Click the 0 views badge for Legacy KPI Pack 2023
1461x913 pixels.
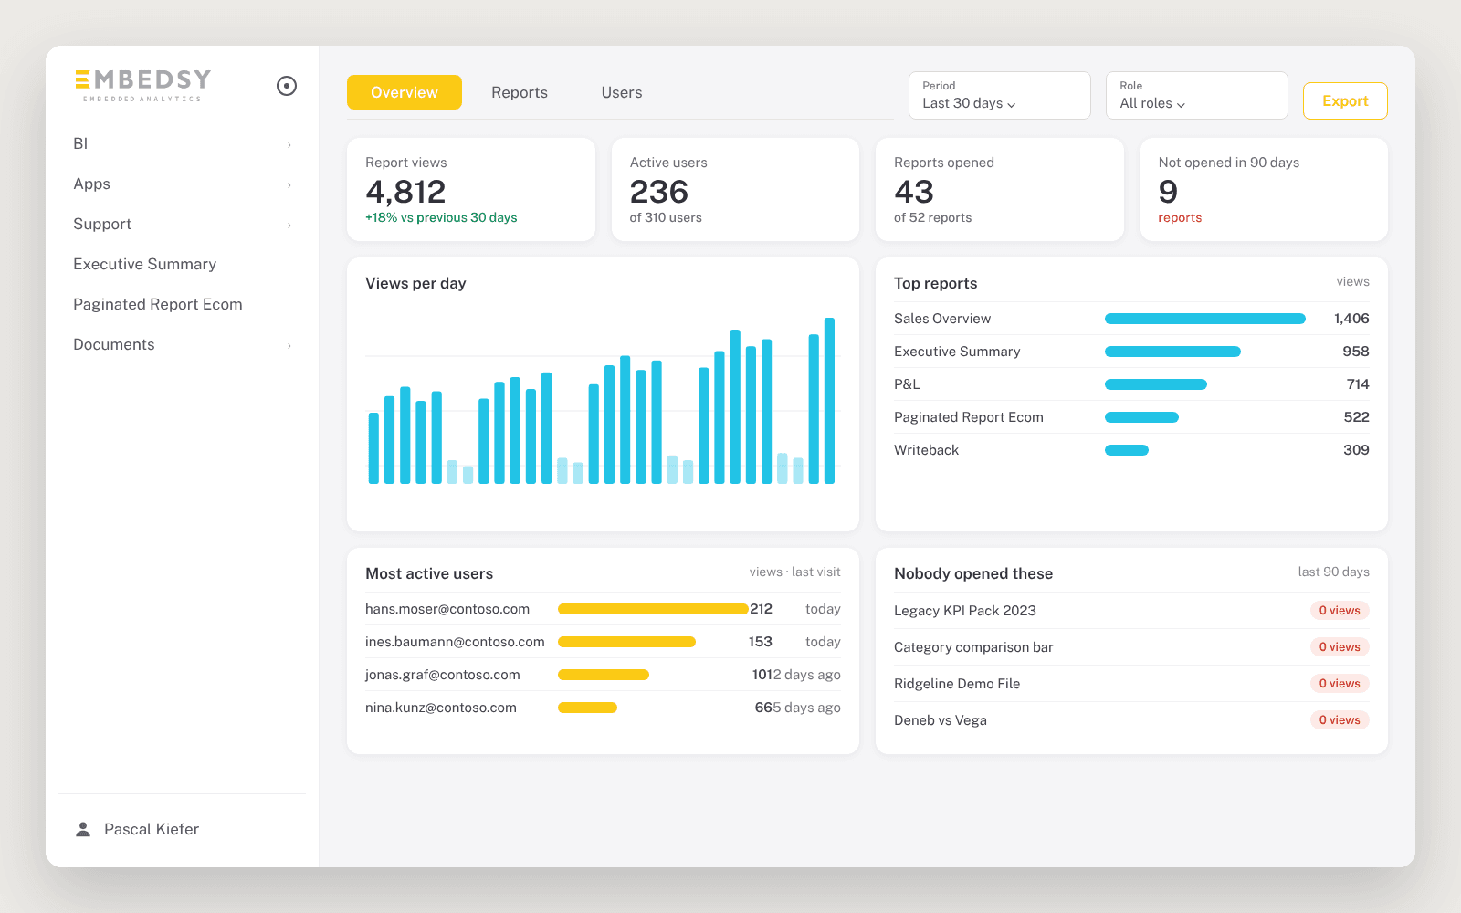tap(1340, 611)
